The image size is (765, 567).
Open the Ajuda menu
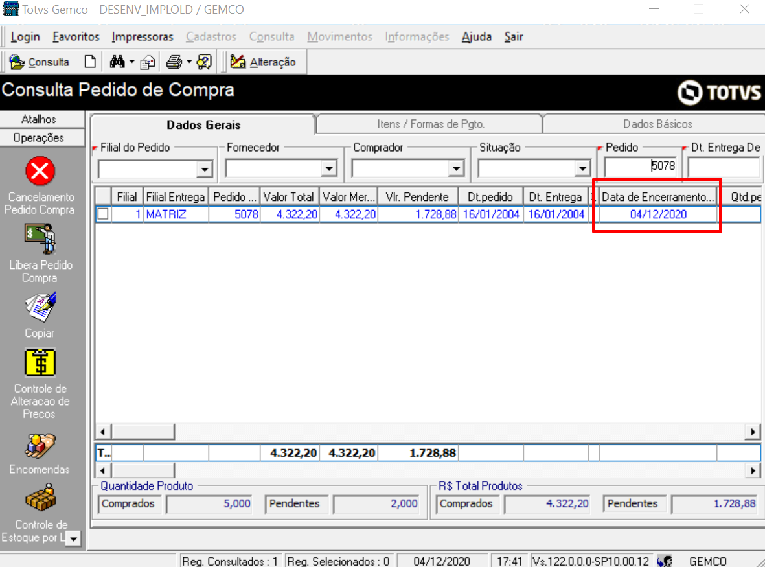tap(477, 36)
